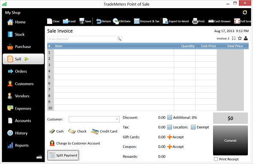Choose Credit Card payment method
This screenshot has width=253, height=164.
[x=104, y=131]
